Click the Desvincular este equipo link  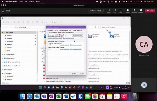(x=69, y=38)
